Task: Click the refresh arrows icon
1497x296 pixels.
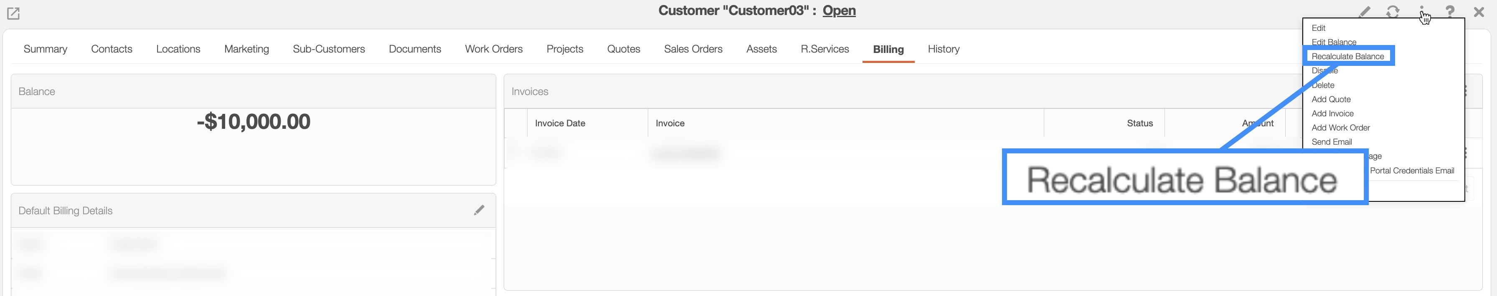Action: [x=1393, y=12]
